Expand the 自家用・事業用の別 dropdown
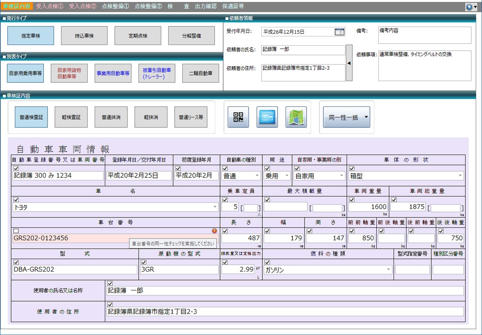The image size is (482, 335). tap(319, 176)
